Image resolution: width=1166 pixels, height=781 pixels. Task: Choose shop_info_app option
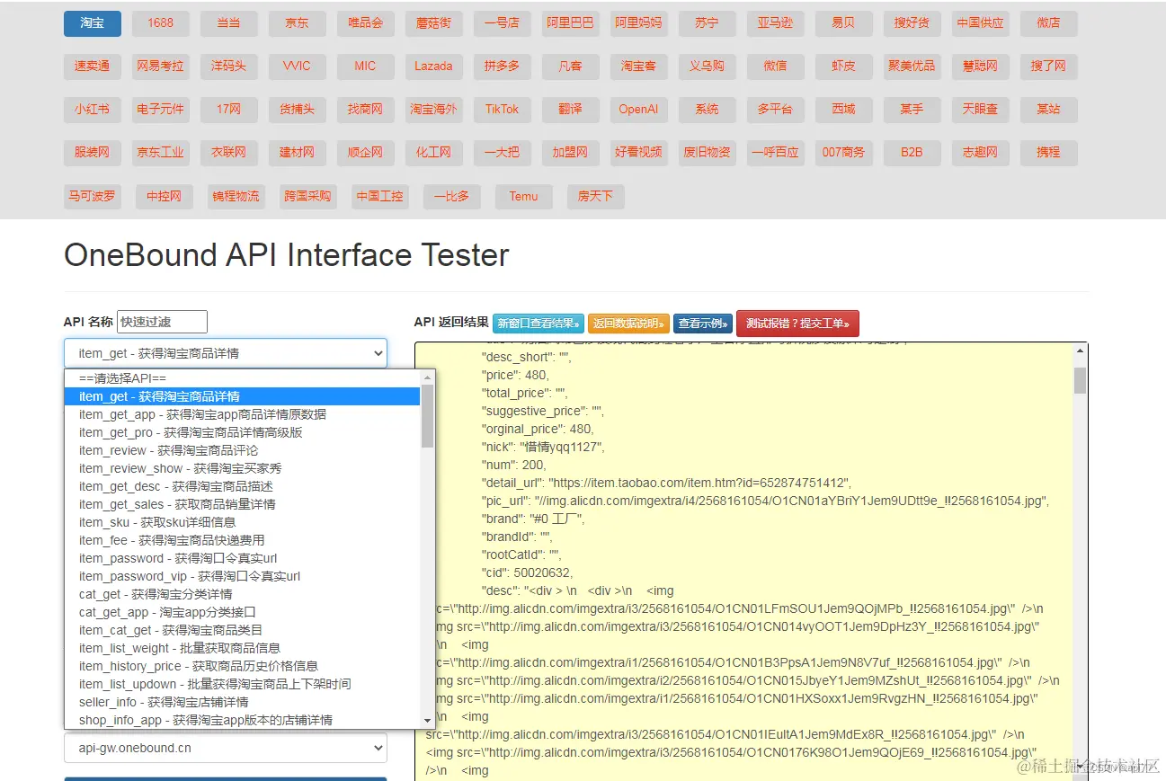pyautogui.click(x=243, y=720)
